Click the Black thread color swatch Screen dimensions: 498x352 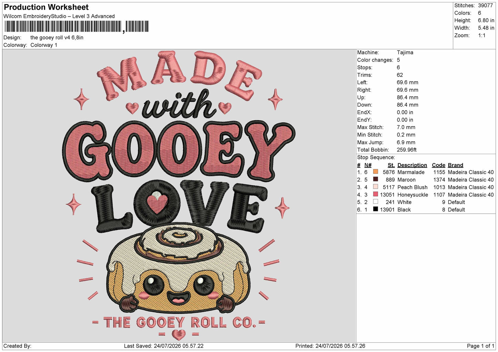click(376, 209)
